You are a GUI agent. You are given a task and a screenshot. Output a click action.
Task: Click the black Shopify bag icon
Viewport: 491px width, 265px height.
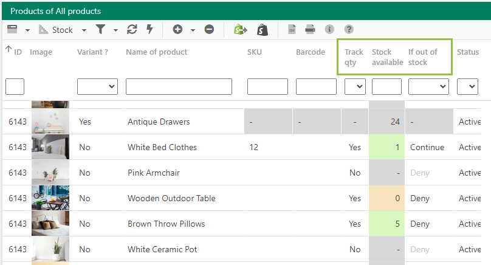click(263, 30)
